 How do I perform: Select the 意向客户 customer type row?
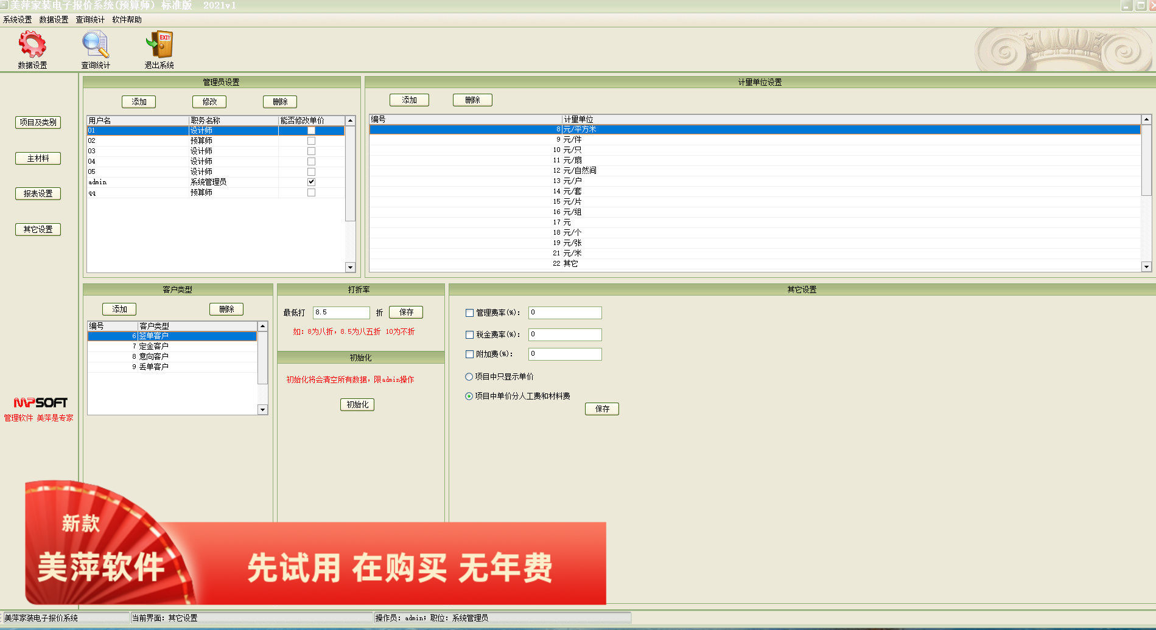[x=172, y=356]
